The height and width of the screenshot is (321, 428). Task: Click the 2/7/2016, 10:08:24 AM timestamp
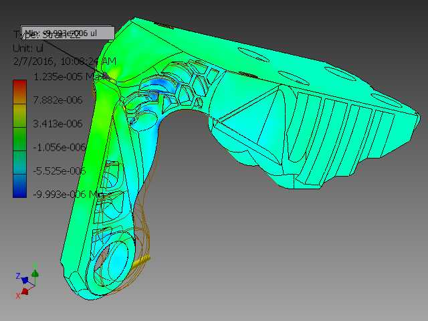pyautogui.click(x=65, y=61)
